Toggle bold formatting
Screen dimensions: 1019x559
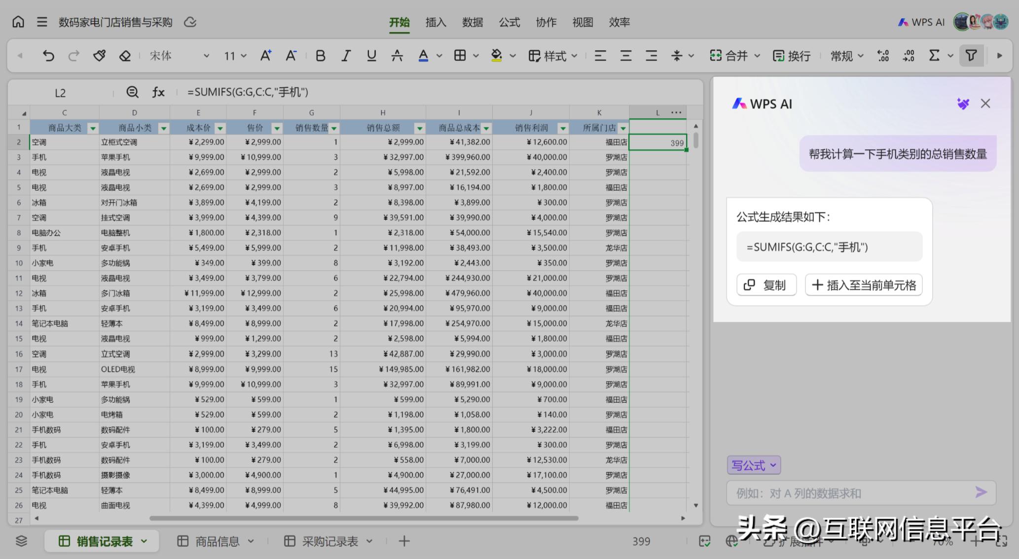[x=321, y=55]
